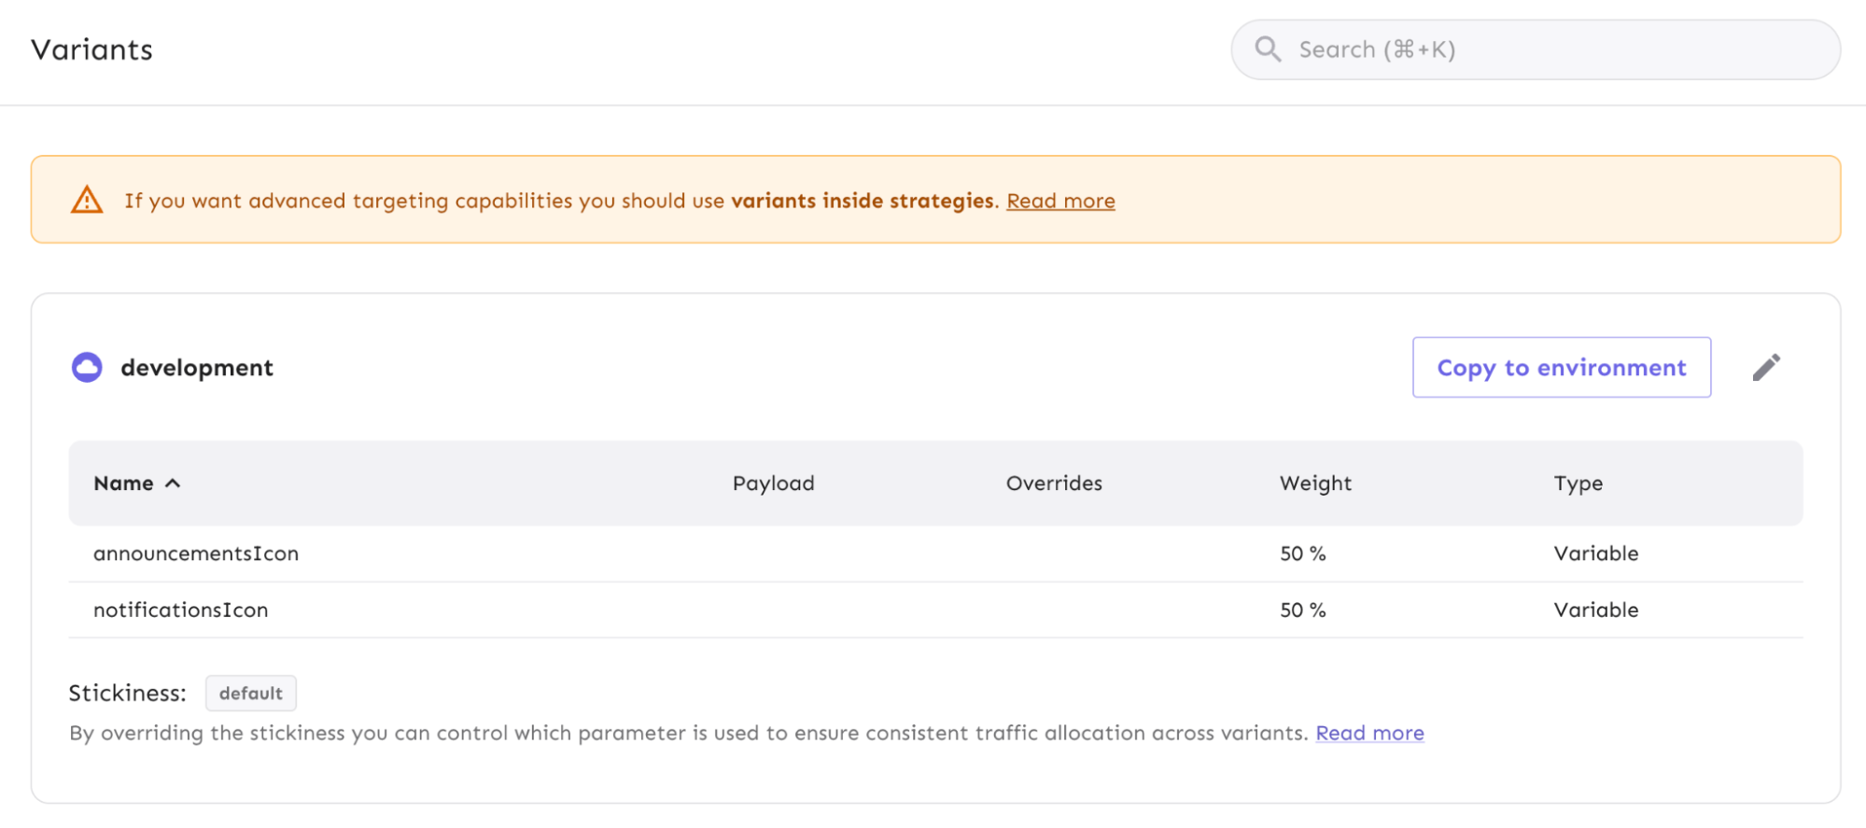Sort the table by Name header

(x=123, y=484)
